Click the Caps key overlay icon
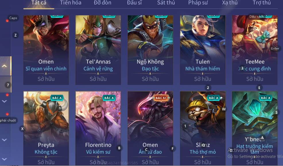Screen dimensions: 283x166 click(x=13, y=18)
